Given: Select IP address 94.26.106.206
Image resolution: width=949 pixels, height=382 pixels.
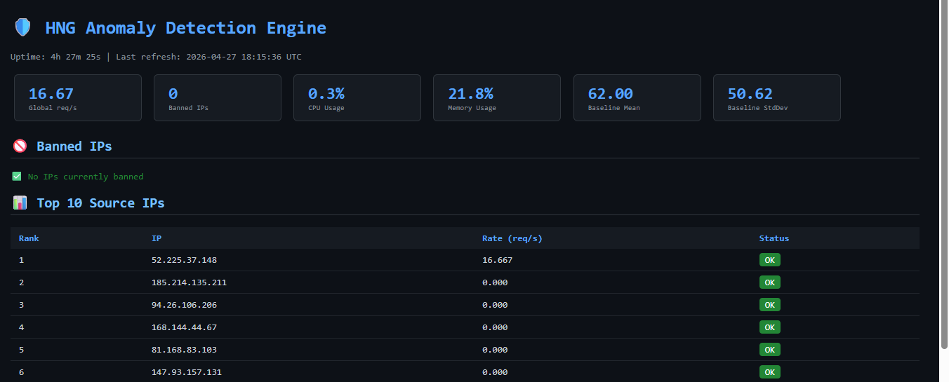Looking at the screenshot, I should point(184,305).
